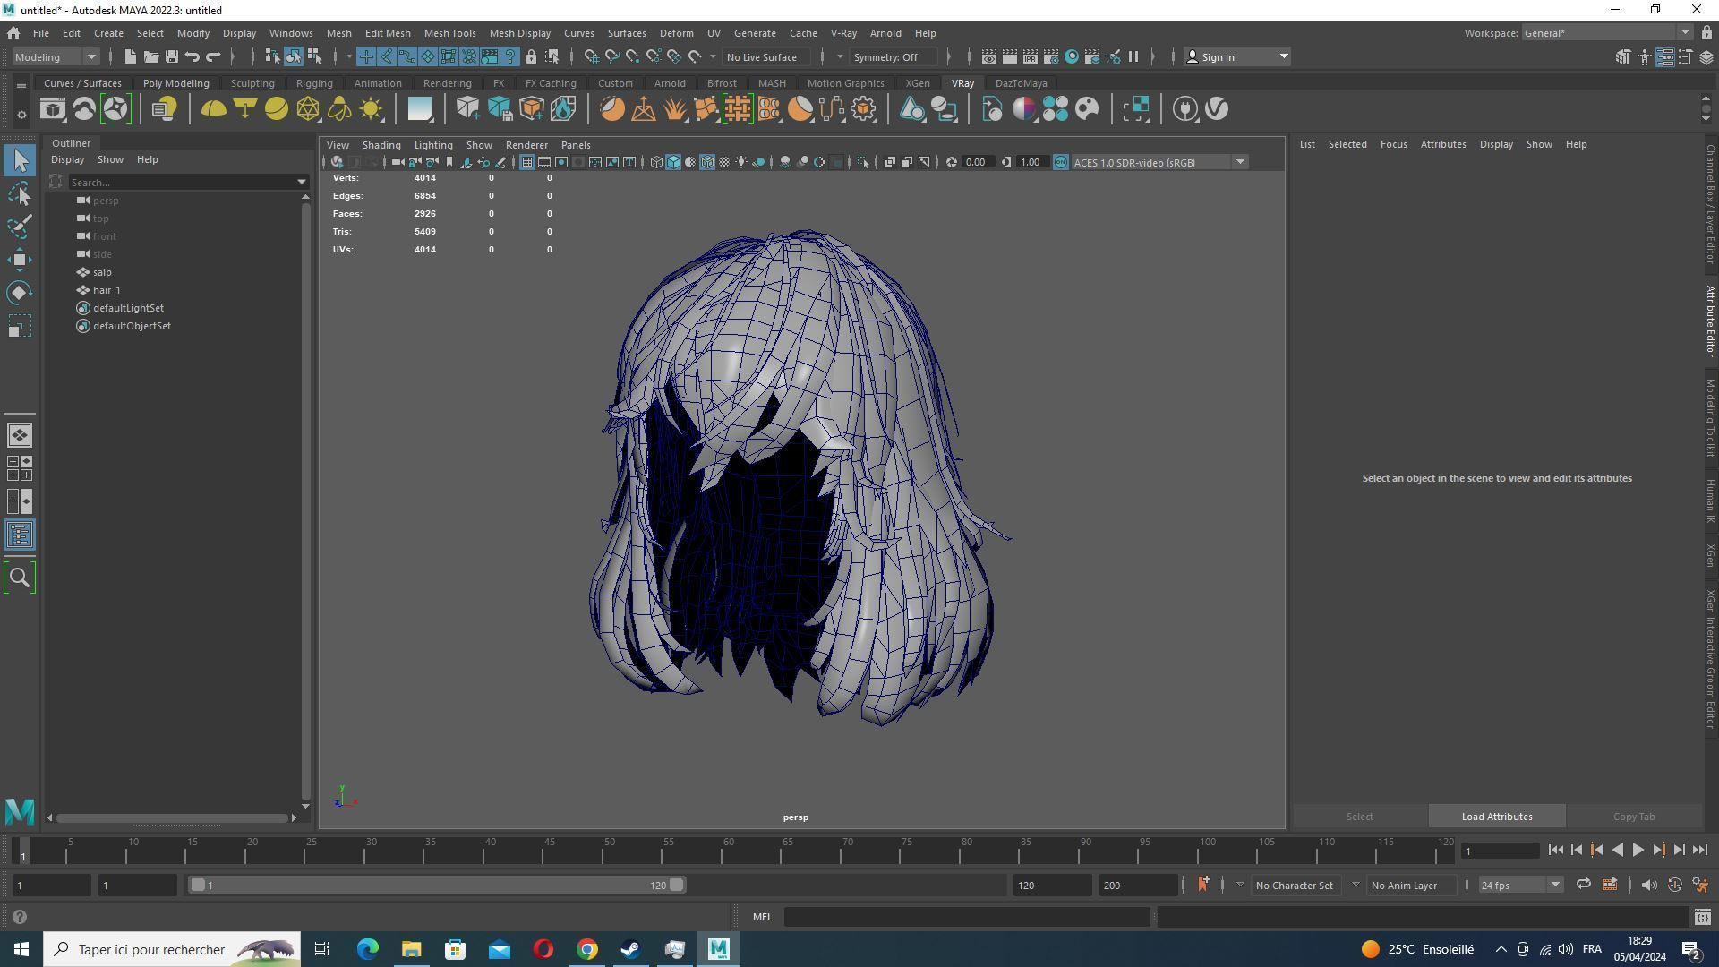The width and height of the screenshot is (1719, 967).
Task: Select the Rotate tool
Action: click(20, 293)
